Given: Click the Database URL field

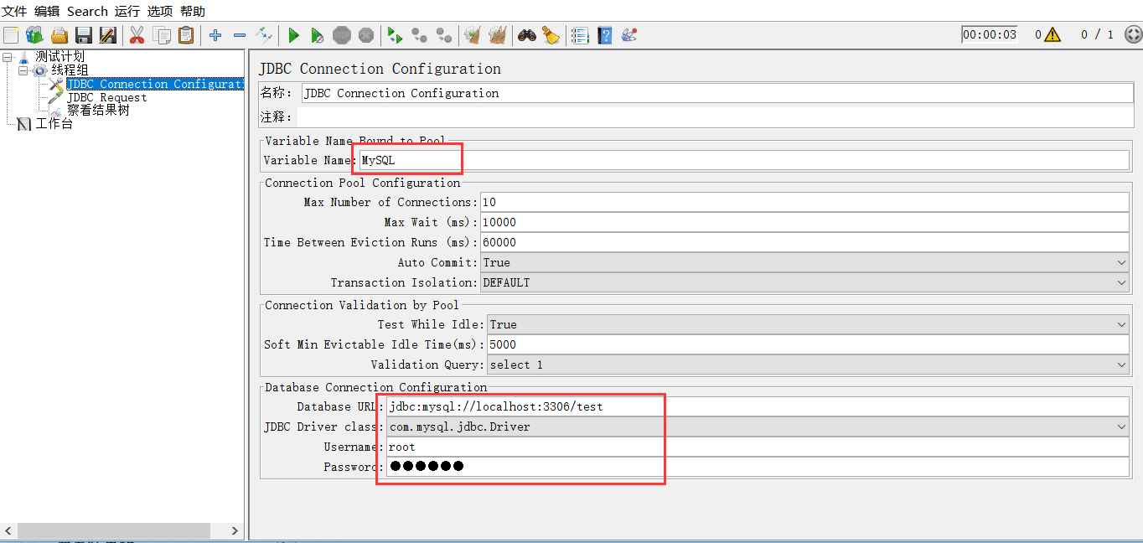Looking at the screenshot, I should (758, 406).
